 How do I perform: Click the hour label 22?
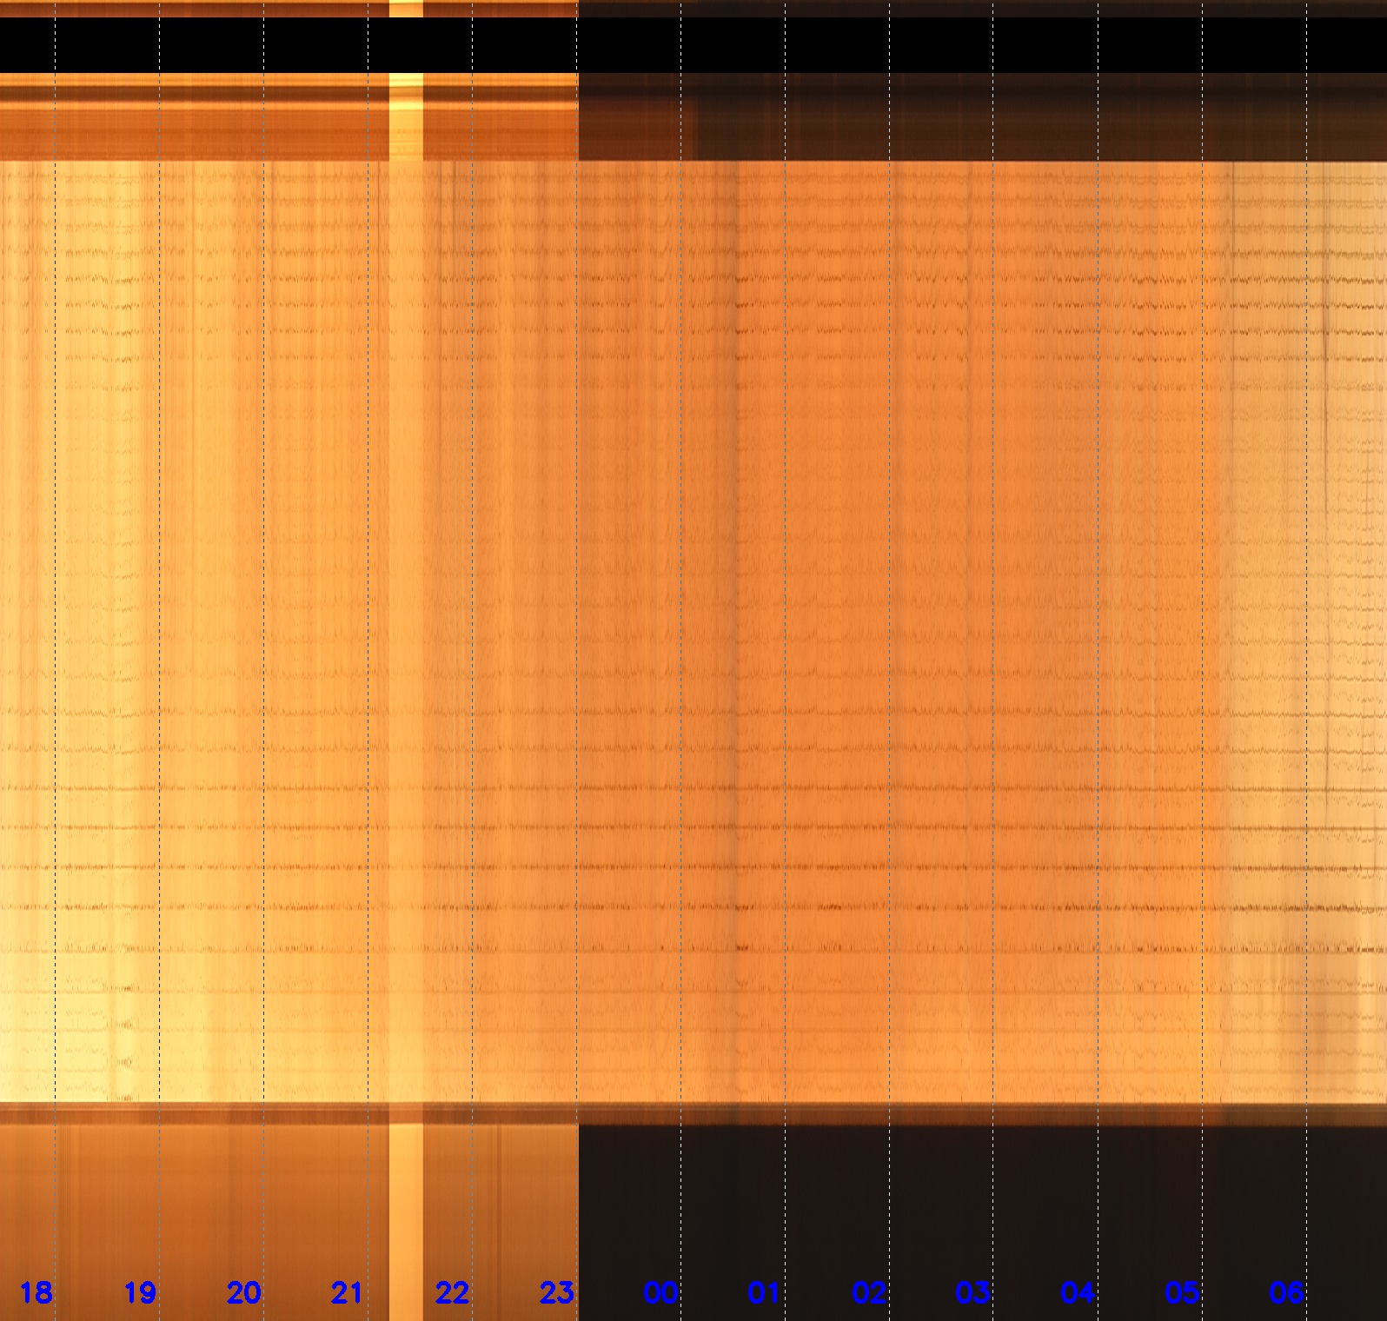coord(452,1293)
